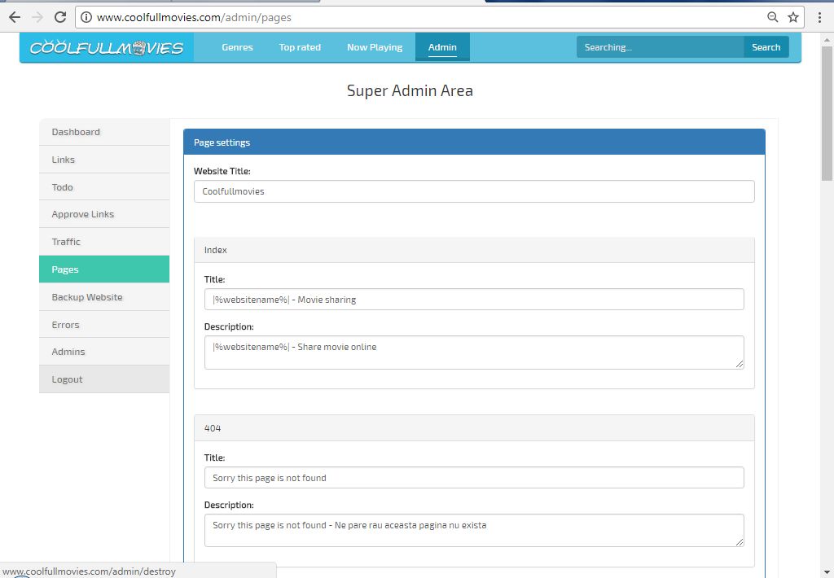Open the zoom magnifier icon in address bar

(x=773, y=17)
